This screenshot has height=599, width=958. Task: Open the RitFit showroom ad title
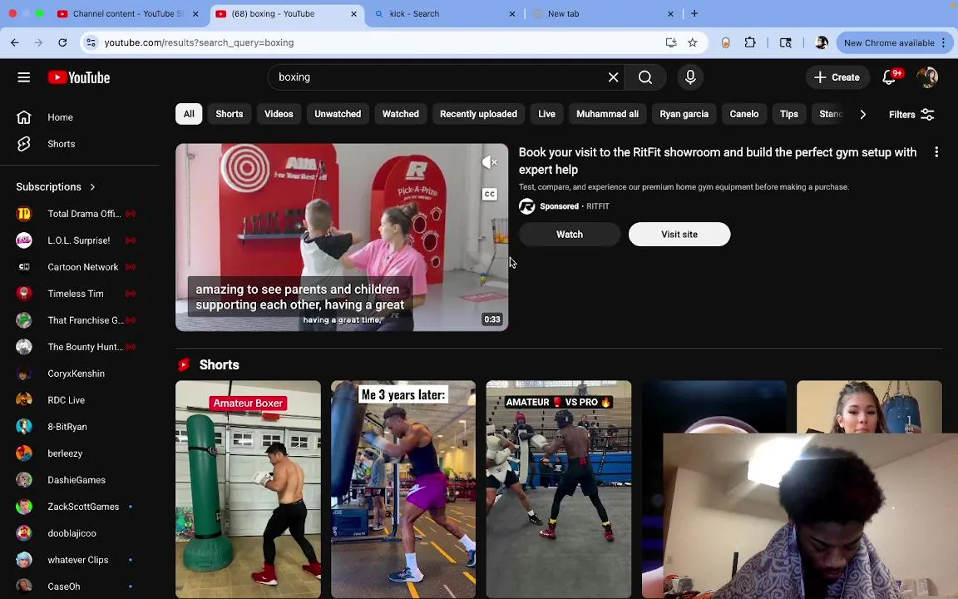718,161
